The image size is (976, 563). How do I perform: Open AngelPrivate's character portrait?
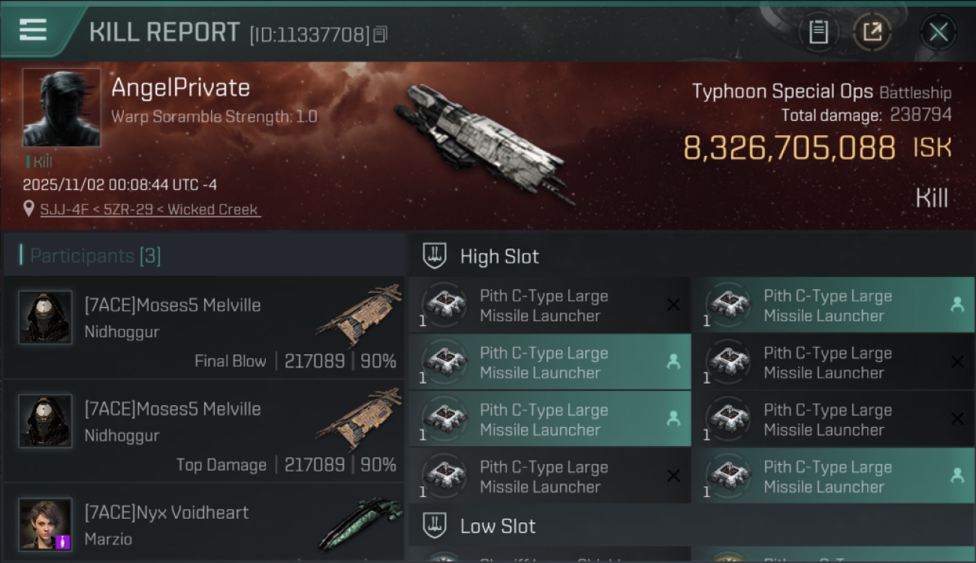[x=62, y=107]
